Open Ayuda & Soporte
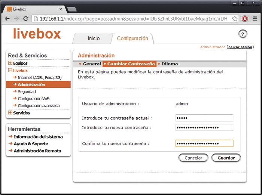The height and width of the screenshot is (195, 262). click(x=31, y=144)
